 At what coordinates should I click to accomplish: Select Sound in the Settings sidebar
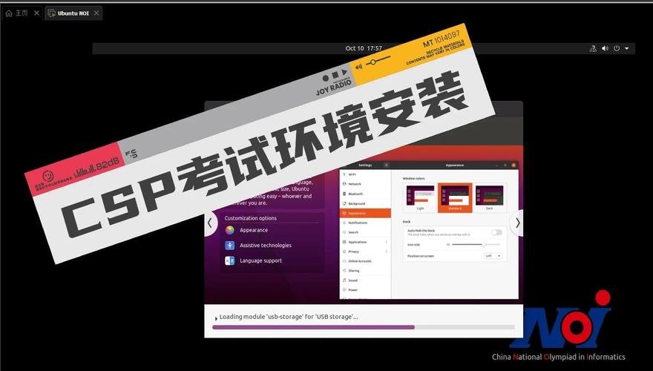[x=365, y=280]
